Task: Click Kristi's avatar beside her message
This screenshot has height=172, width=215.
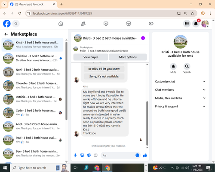Action: click(77, 134)
